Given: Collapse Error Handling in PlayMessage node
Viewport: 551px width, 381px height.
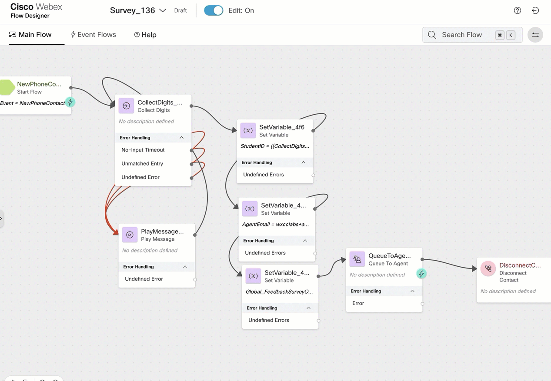Looking at the screenshot, I should [x=185, y=267].
